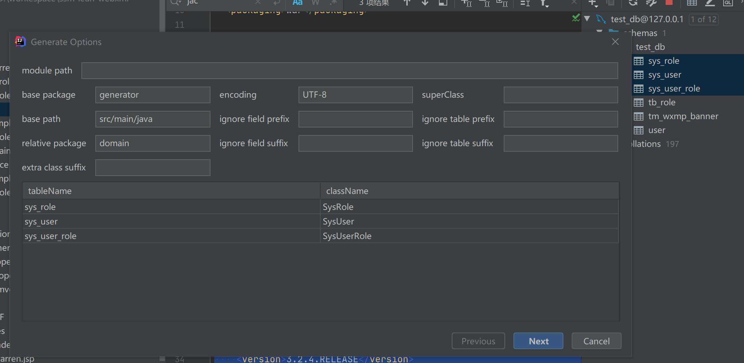Click the ignore field prefix input
Screen dimensions: 744x363
tap(355, 119)
